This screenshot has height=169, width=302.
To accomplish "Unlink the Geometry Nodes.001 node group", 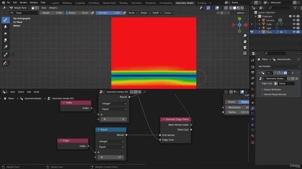I will 140,92.
